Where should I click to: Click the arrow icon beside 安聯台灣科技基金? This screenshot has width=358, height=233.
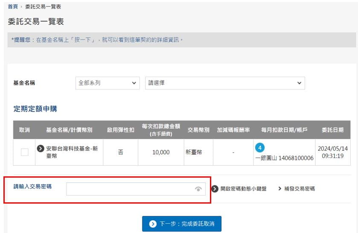pyautogui.click(x=41, y=148)
